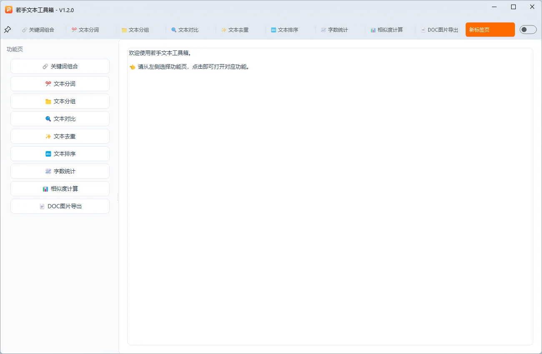The height and width of the screenshot is (354, 542).
Task: Select the 关键词组合 tab at the top
Action: [x=38, y=30]
